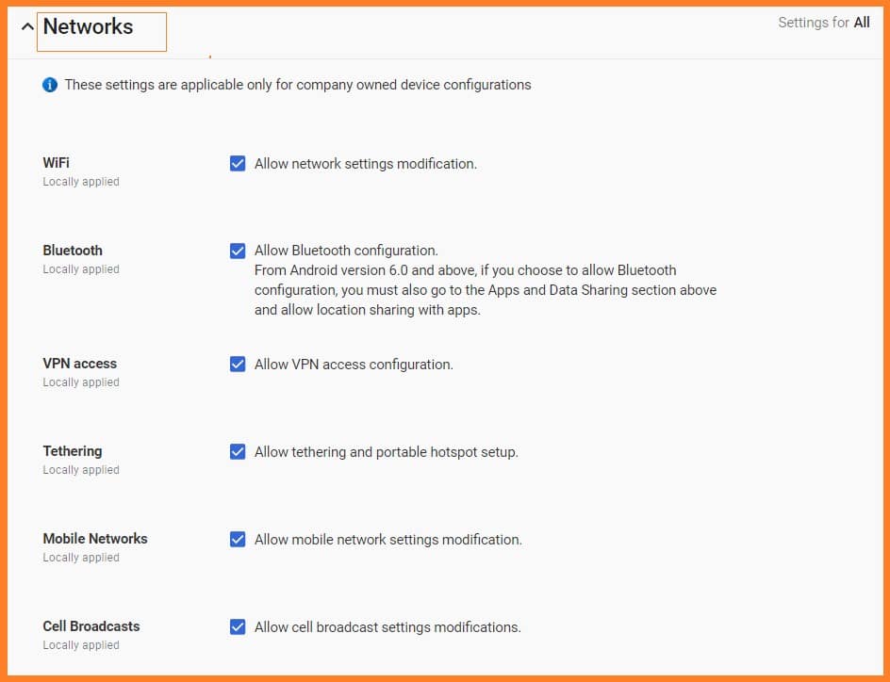This screenshot has height=682, width=890.
Task: Click the All label in Settings for All
Action: pyautogui.click(x=863, y=22)
